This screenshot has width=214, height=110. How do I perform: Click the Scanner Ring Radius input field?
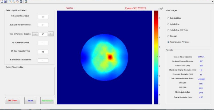[x=43, y=17]
